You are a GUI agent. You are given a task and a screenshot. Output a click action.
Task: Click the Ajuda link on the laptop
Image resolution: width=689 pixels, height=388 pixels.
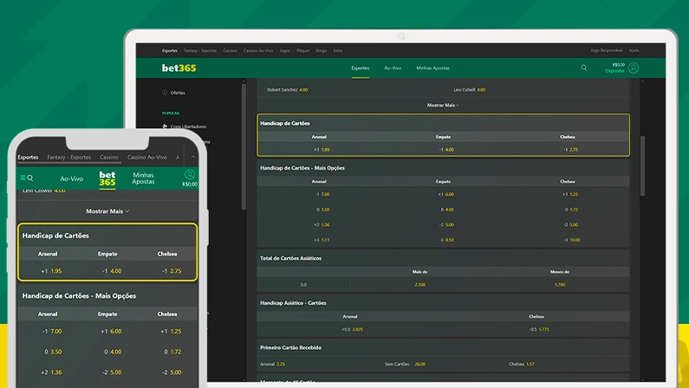point(634,50)
